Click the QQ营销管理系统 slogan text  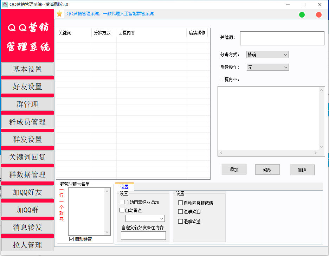click(110, 14)
